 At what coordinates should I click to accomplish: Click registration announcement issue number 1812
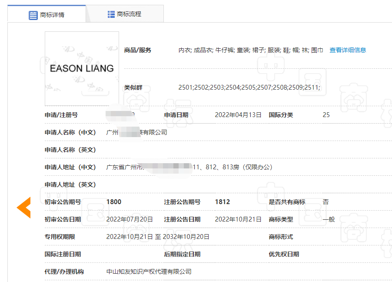(223, 202)
